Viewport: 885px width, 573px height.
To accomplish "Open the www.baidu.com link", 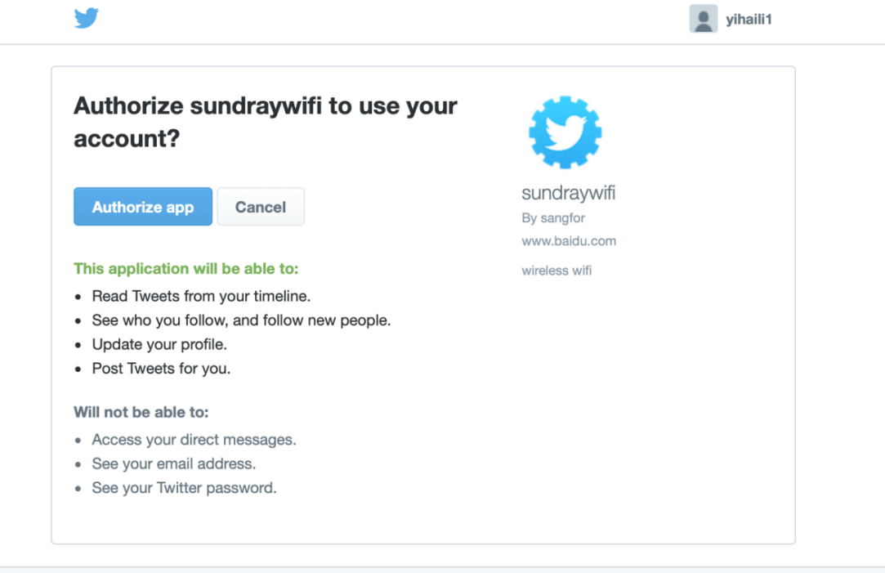I will [x=569, y=241].
